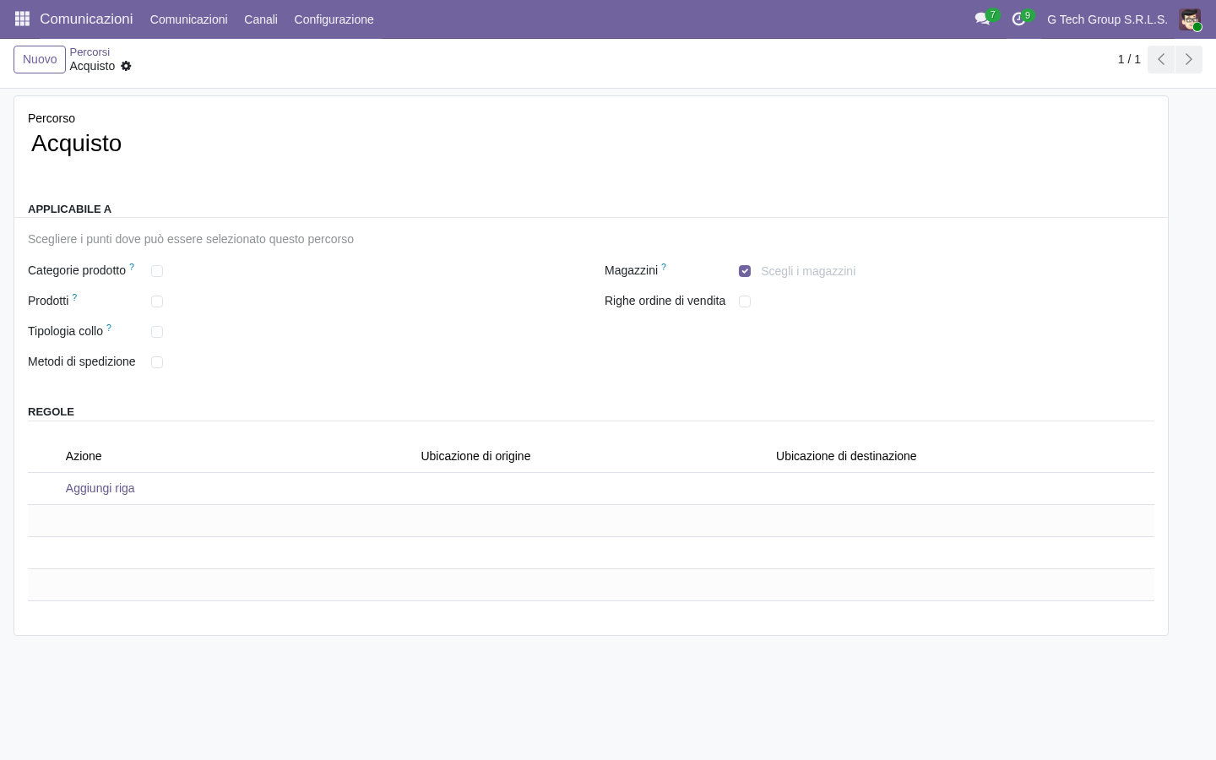Enable the Metodi di spedizione checkbox
The image size is (1216, 760).
click(x=157, y=362)
